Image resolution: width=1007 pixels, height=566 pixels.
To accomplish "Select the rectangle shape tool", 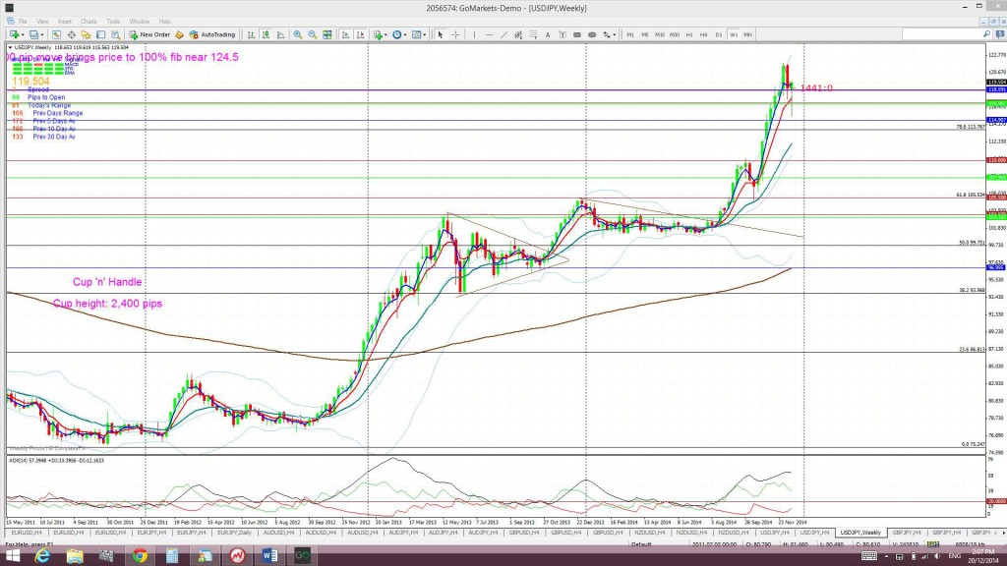I will pos(577,34).
